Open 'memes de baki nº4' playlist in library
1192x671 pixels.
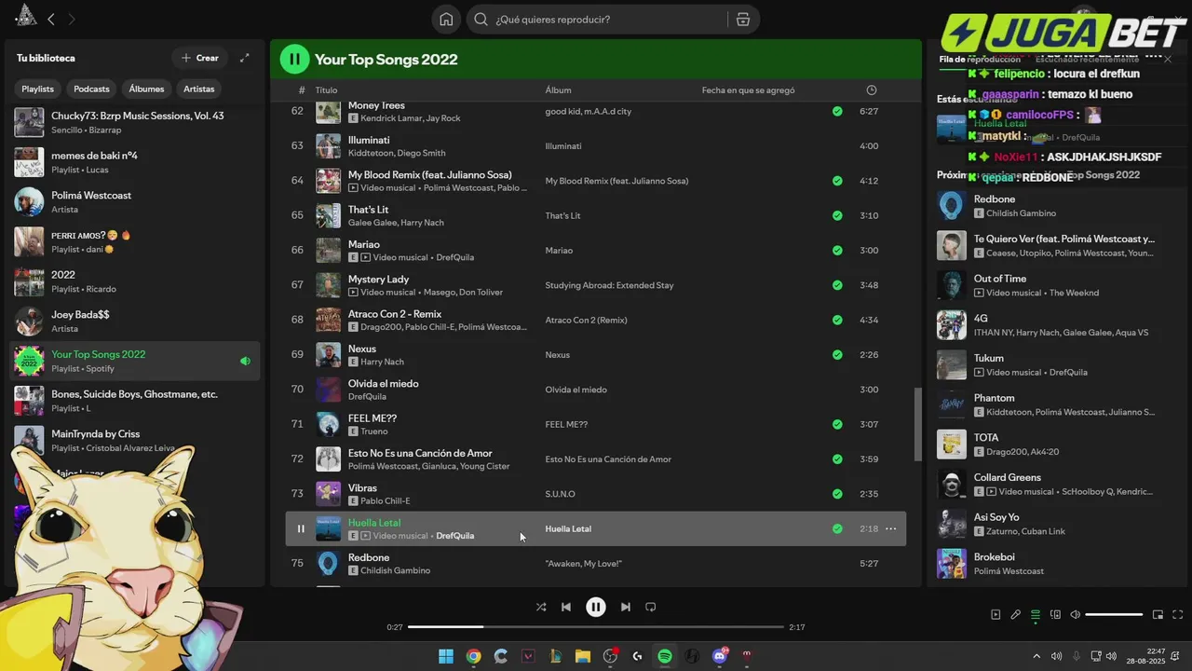tap(135, 162)
